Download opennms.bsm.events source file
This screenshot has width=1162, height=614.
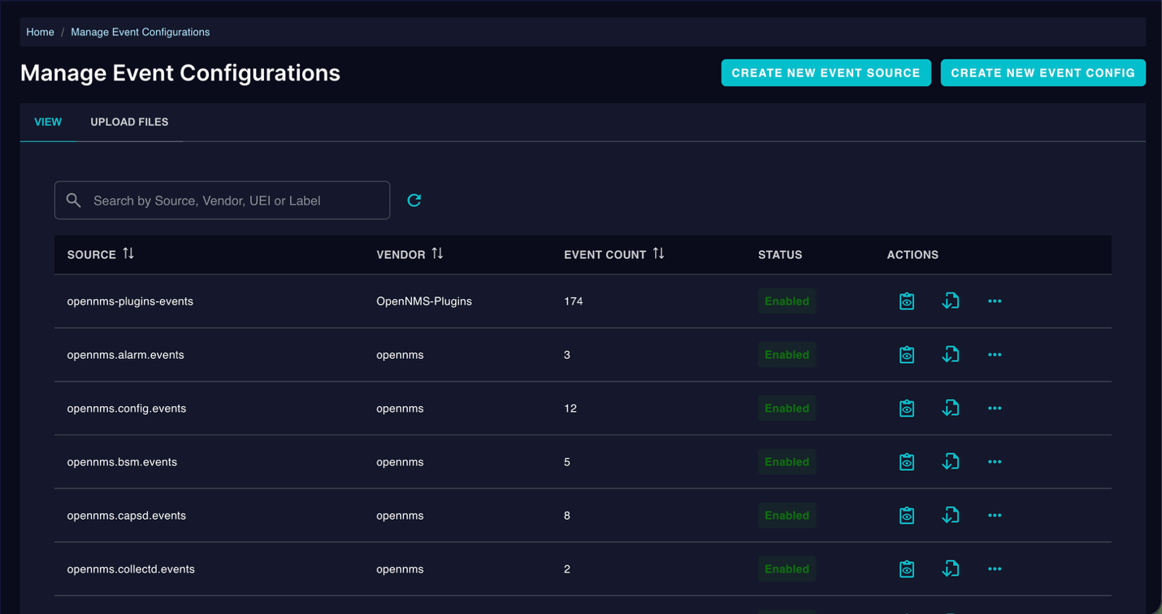coord(951,462)
